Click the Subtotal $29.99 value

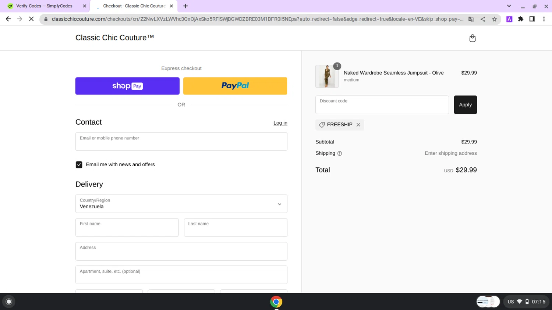pos(469,142)
